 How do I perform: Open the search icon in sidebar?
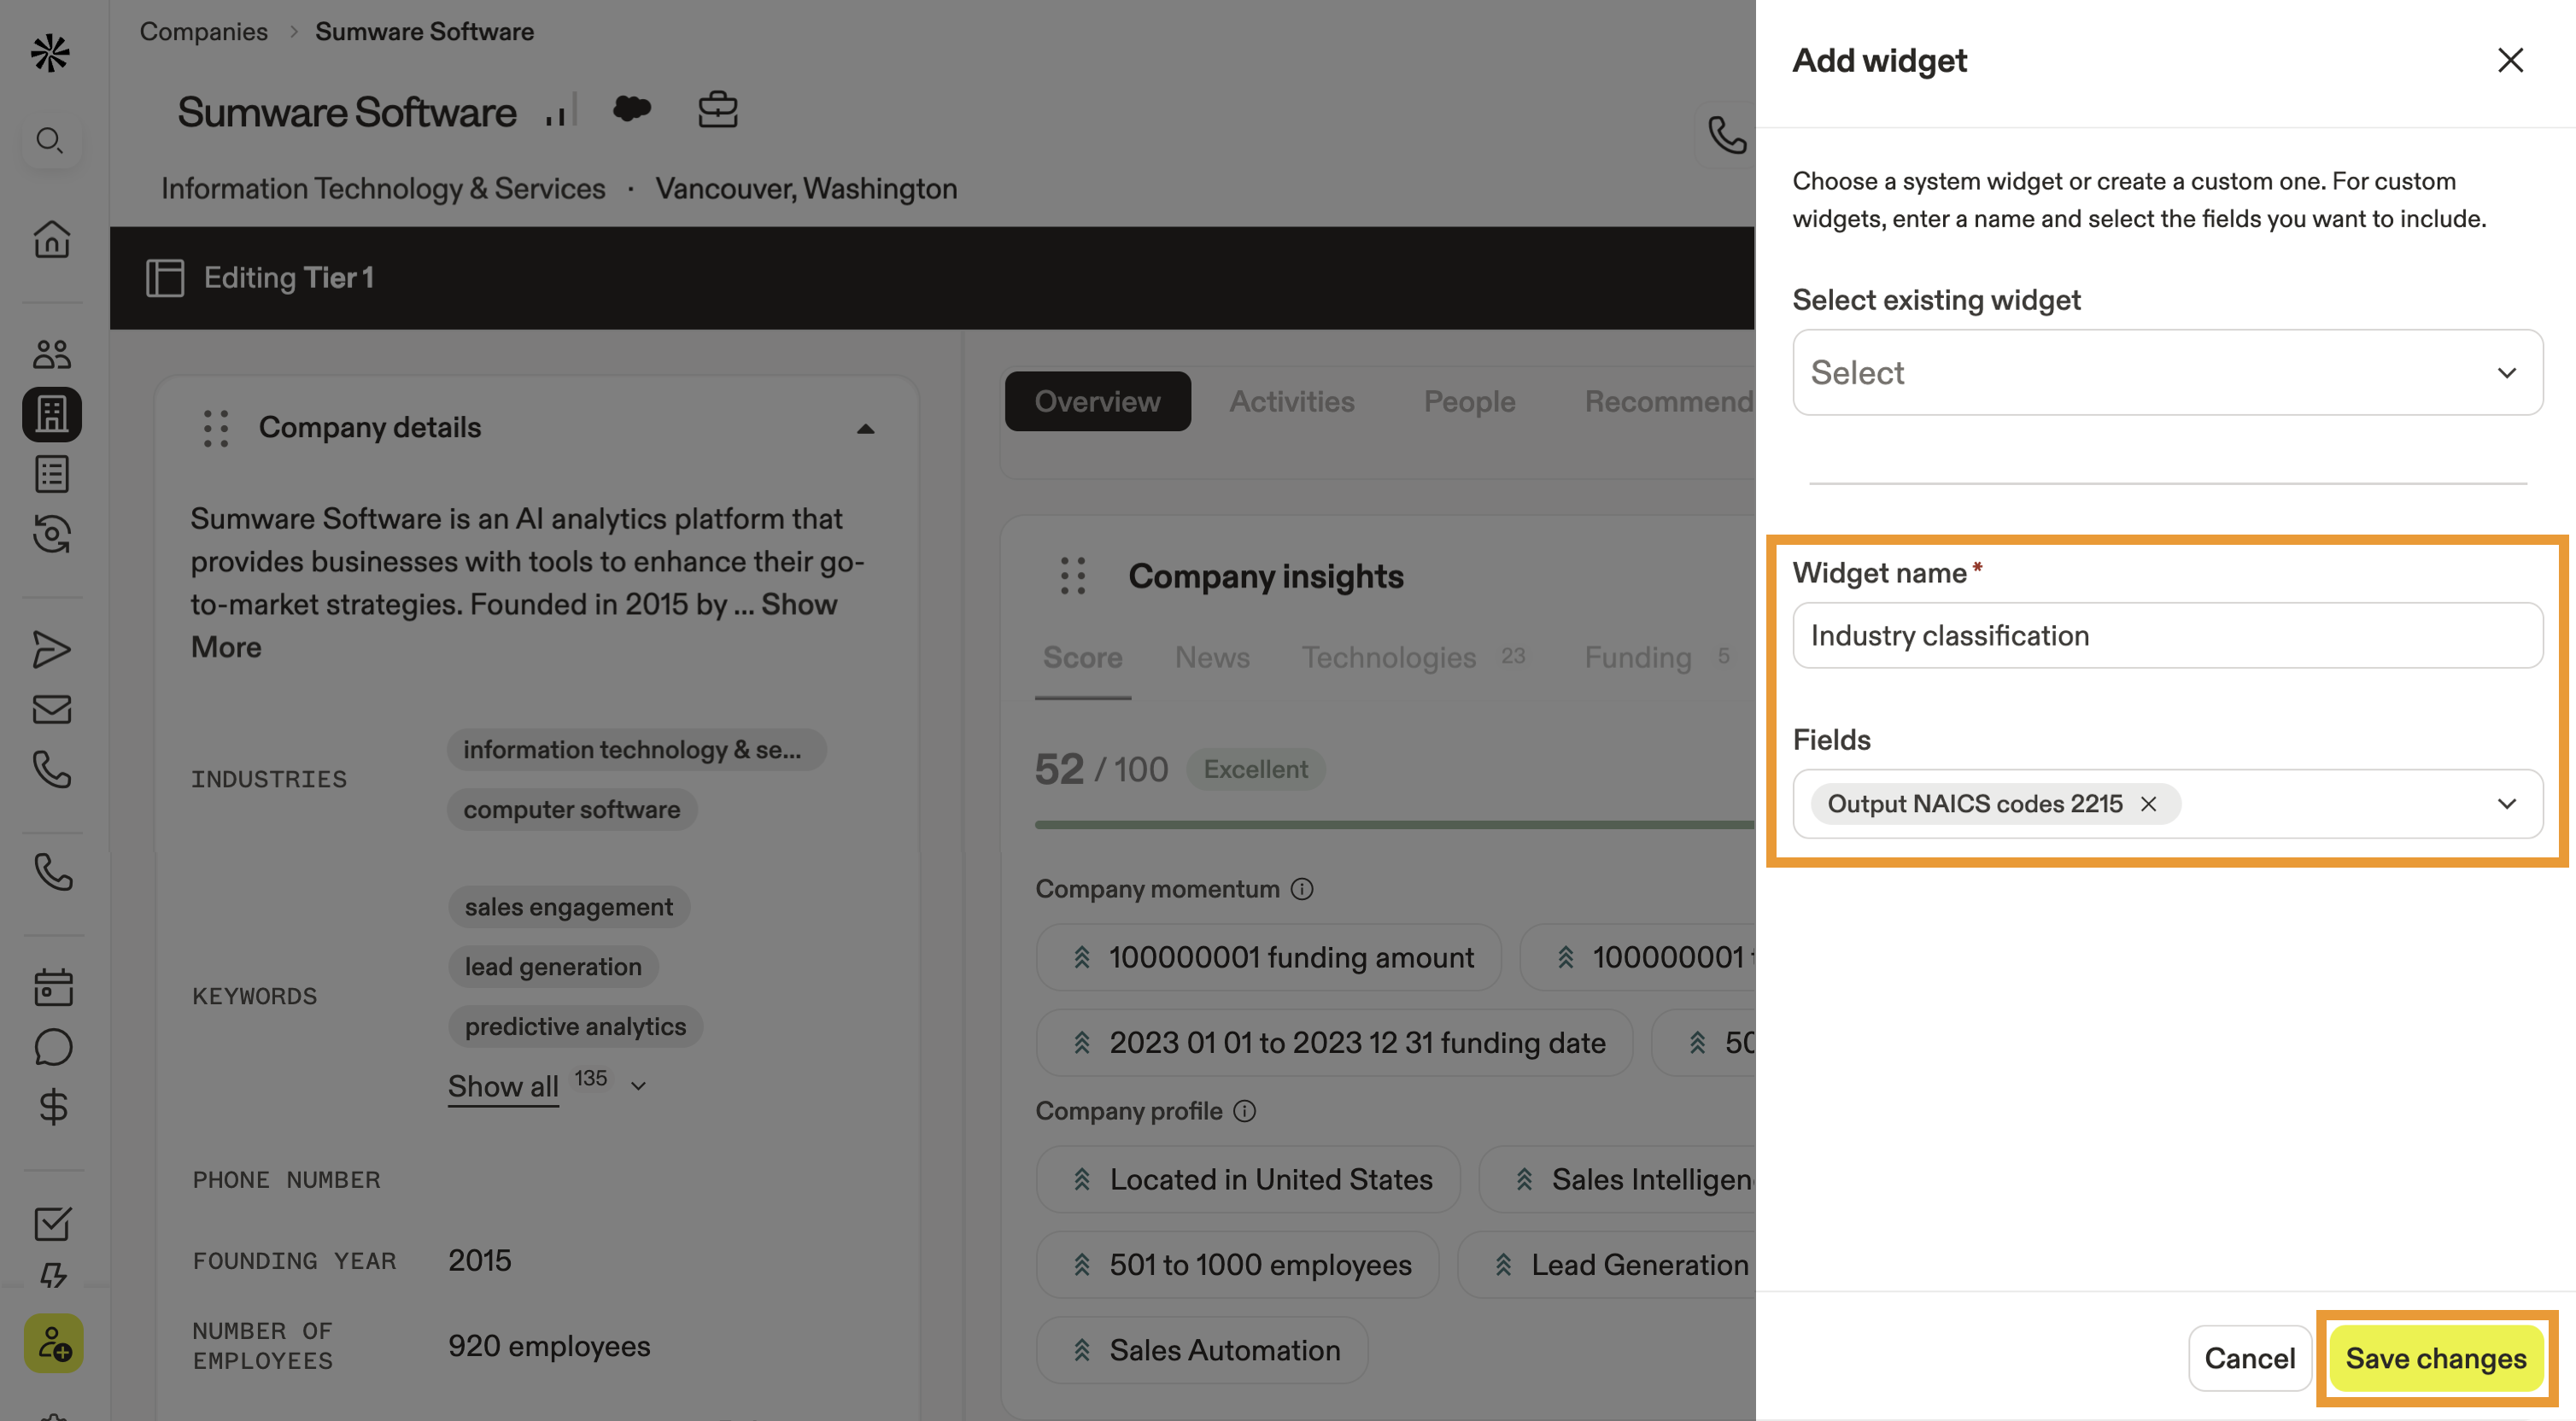pos(50,139)
